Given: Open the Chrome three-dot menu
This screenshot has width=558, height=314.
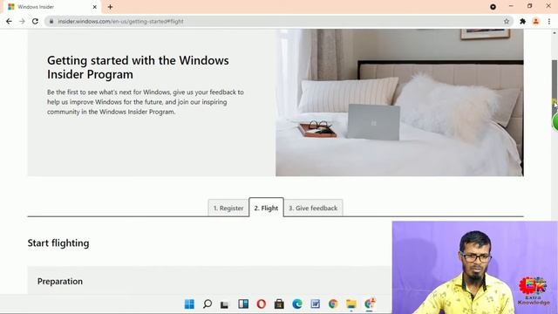Looking at the screenshot, I should tap(549, 21).
